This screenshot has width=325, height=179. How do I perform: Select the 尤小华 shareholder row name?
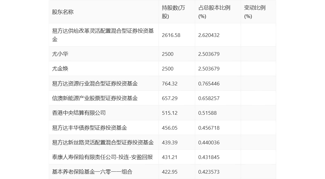click(x=60, y=54)
